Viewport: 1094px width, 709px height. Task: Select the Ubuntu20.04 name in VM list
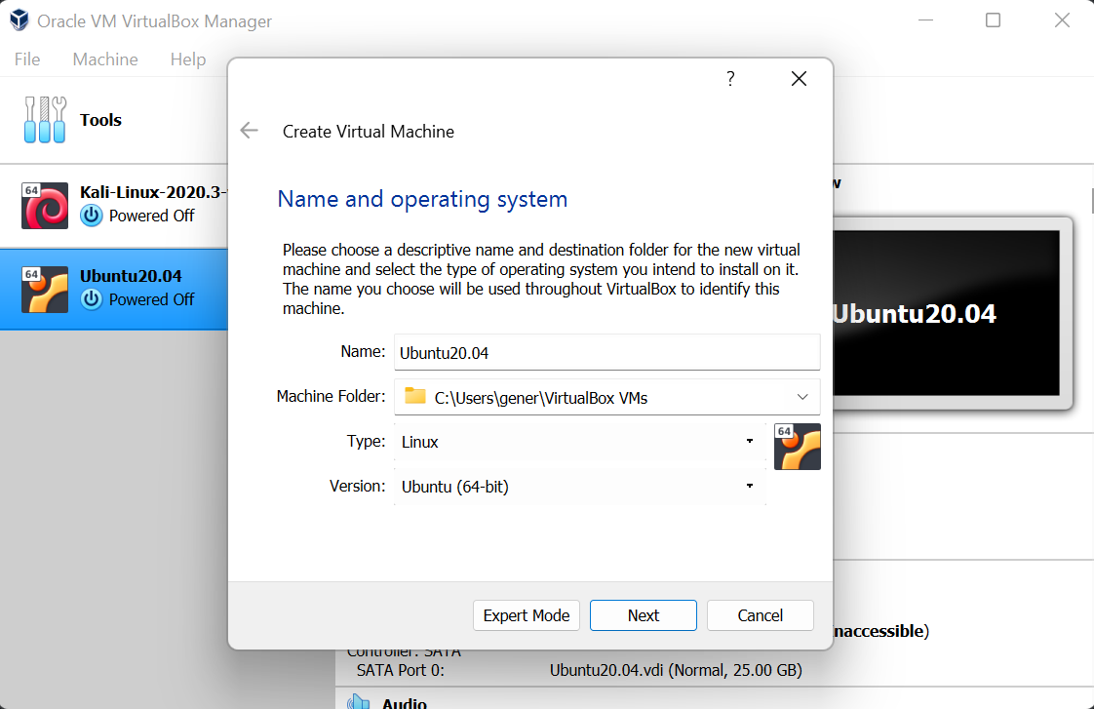coord(131,276)
